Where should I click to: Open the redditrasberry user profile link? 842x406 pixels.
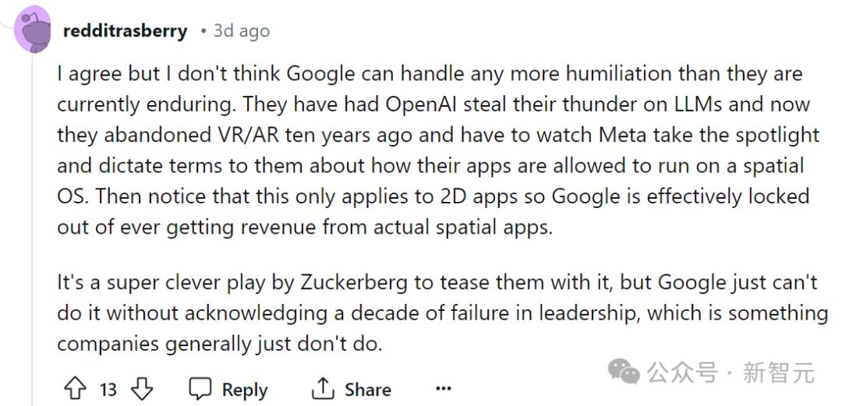[x=125, y=31]
